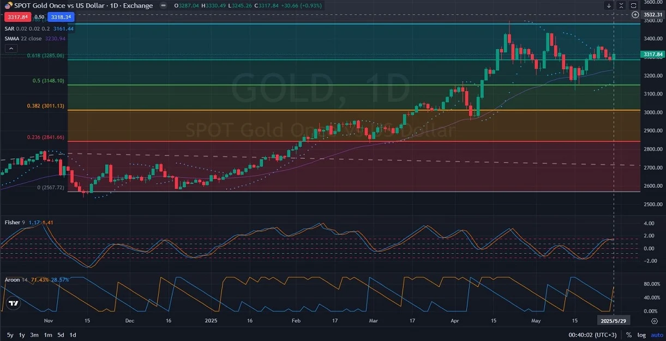Click the fit-chart double-arrow icon top right

(620, 5)
